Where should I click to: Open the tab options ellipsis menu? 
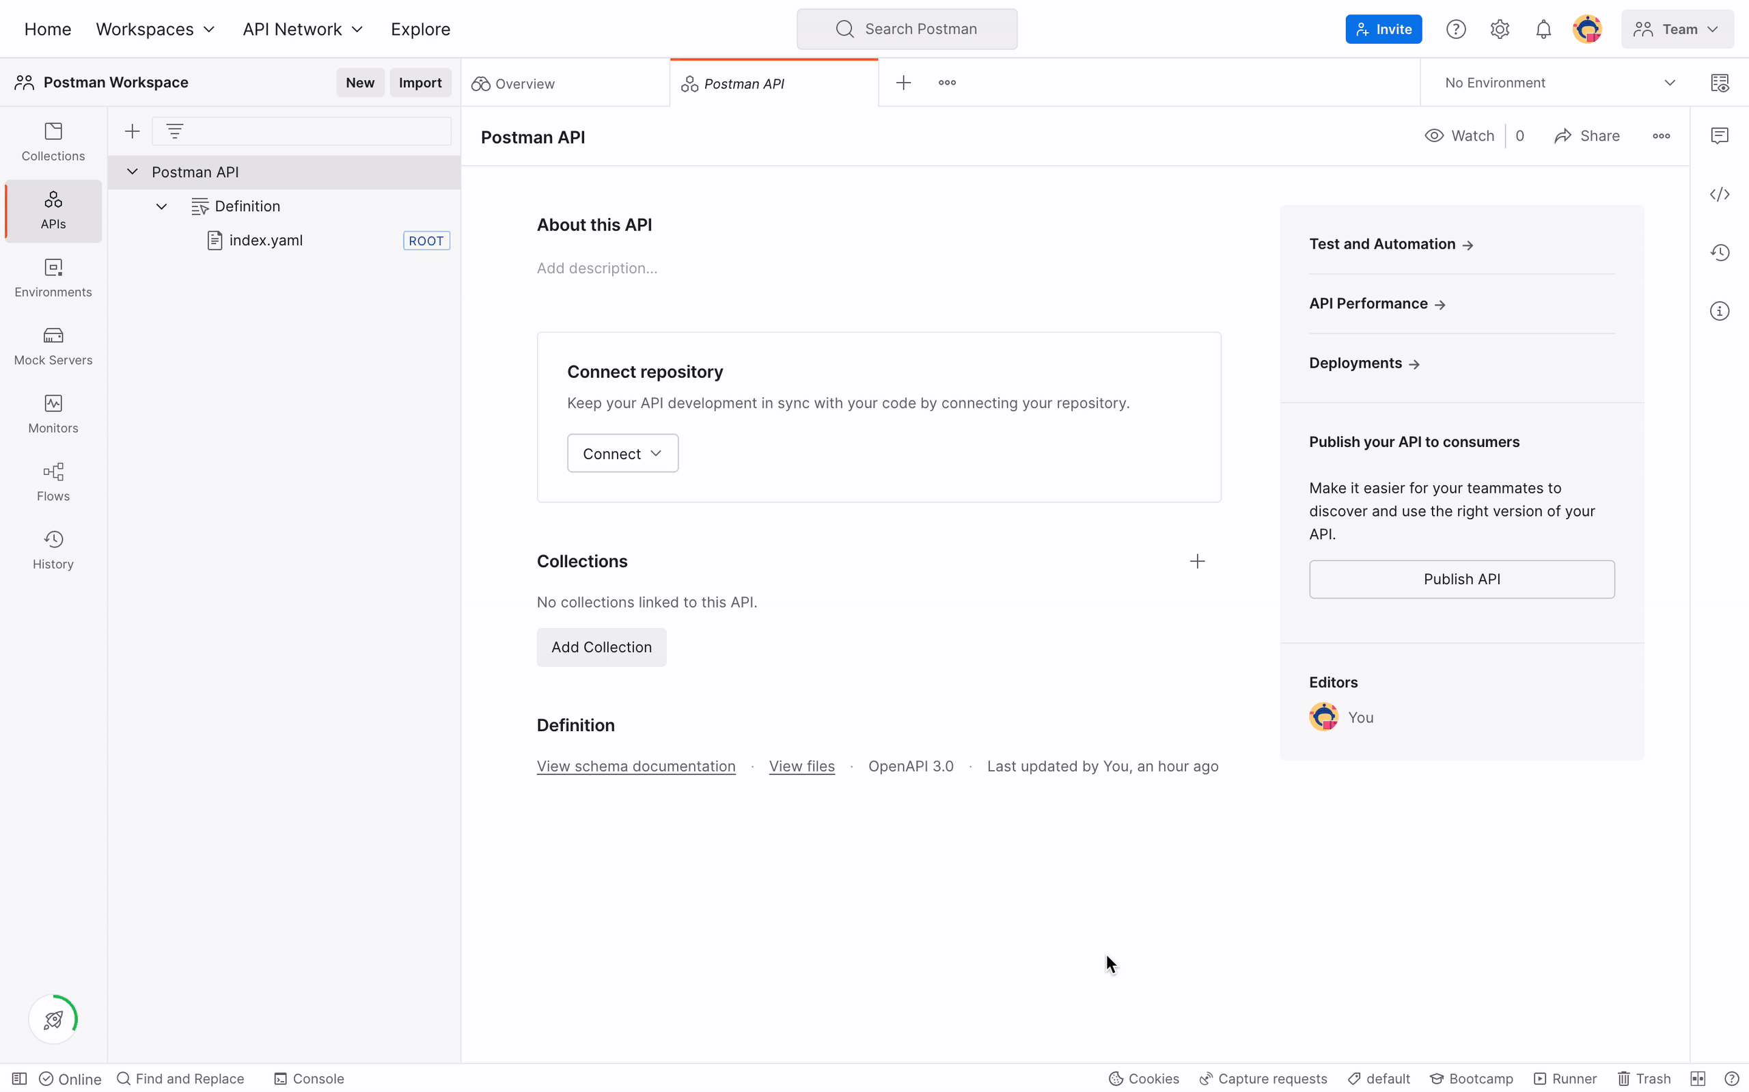pos(947,82)
